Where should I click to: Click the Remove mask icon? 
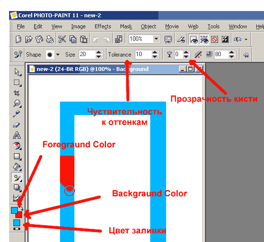point(215,39)
